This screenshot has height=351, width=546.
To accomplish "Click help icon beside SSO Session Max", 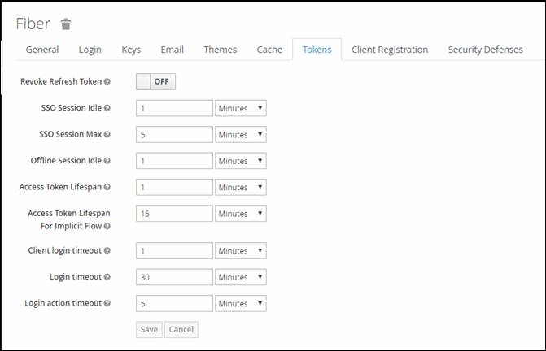I will point(107,134).
